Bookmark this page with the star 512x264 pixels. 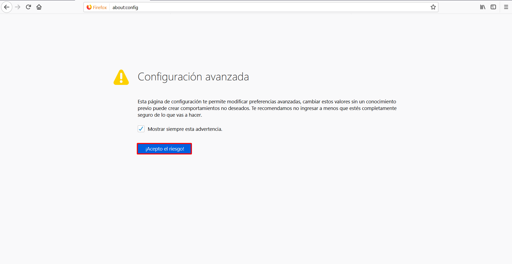[x=433, y=7]
